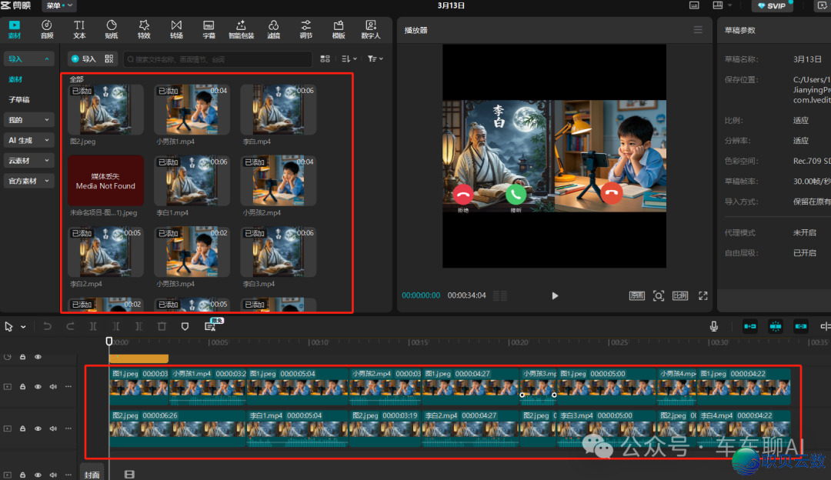Click the caption tool with 限免 badge
Screen dimensions: 831x480
(x=211, y=326)
